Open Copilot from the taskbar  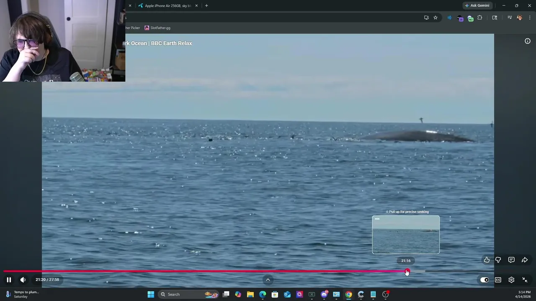(x=238, y=294)
